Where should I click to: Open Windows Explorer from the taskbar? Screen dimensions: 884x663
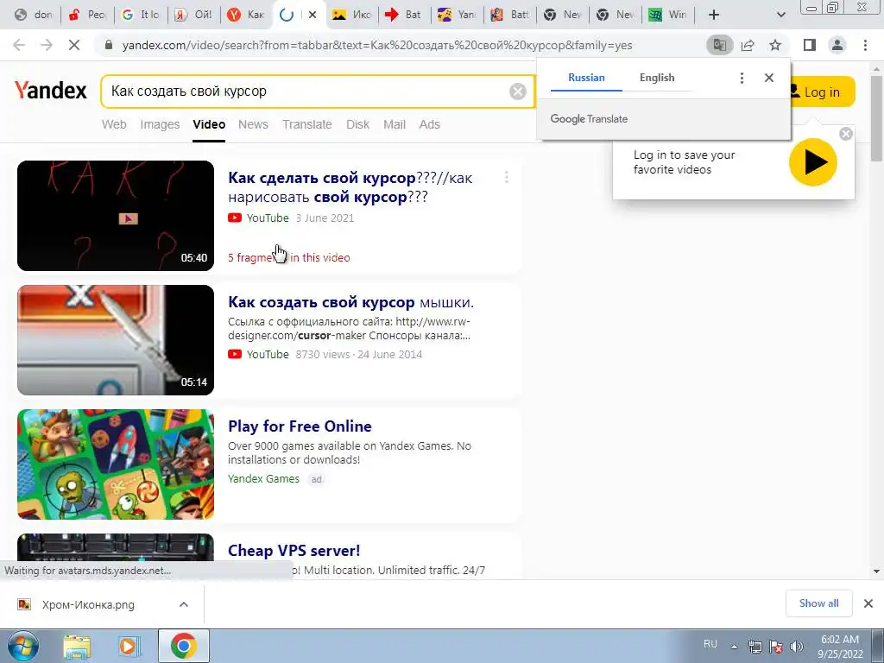[77, 646]
